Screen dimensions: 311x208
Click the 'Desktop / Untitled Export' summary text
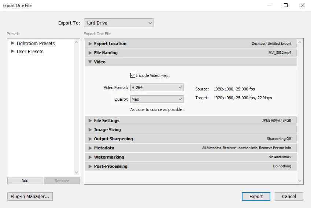[x=271, y=44]
